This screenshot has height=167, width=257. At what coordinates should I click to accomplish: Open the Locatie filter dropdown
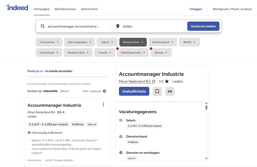(105, 53)
